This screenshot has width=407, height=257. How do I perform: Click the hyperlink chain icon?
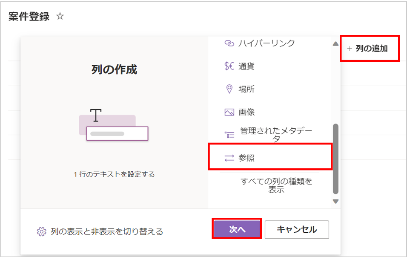[x=229, y=43]
